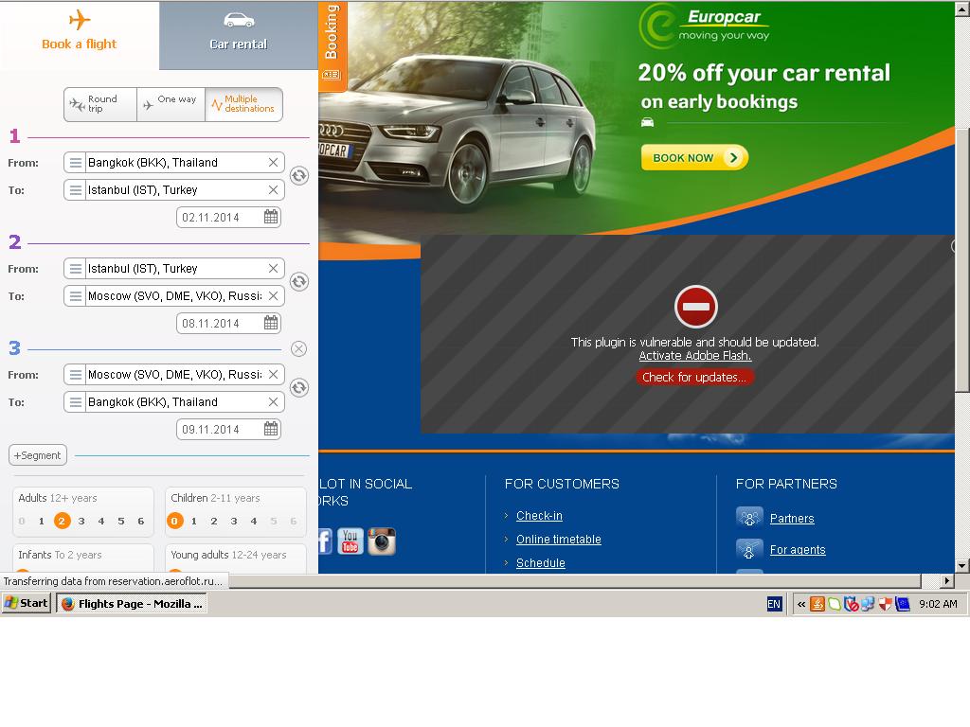
Task: Click the vertical page scrollbar thumb
Action: click(962, 259)
